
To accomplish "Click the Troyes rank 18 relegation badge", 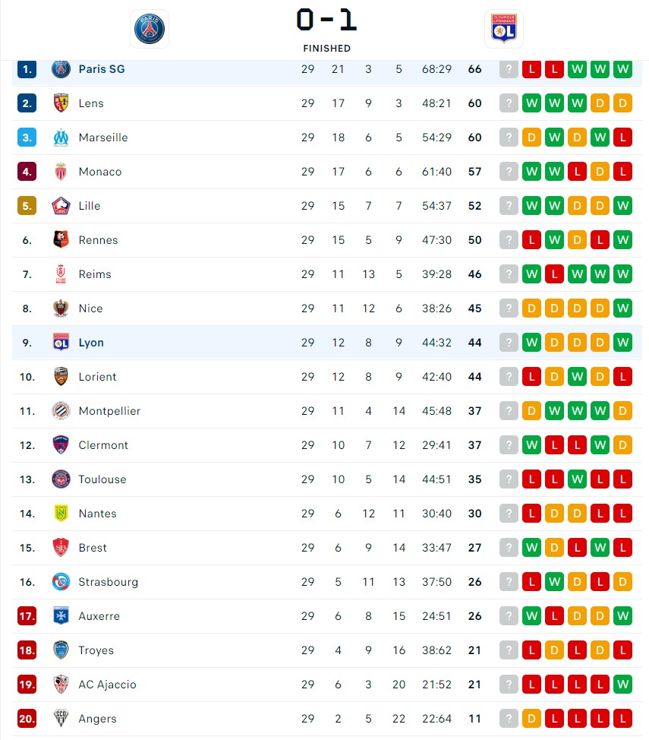I will [x=27, y=650].
